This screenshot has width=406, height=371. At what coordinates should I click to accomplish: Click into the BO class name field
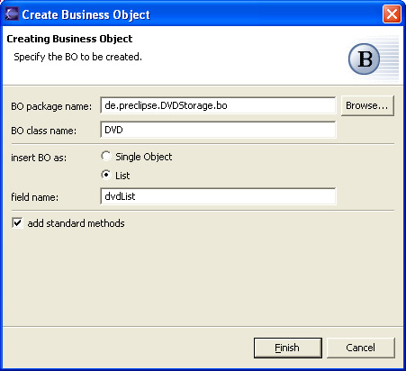pos(218,130)
